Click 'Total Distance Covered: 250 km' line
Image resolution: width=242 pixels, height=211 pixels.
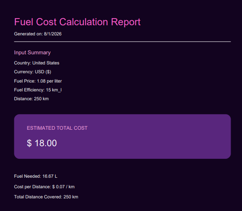[46, 197]
